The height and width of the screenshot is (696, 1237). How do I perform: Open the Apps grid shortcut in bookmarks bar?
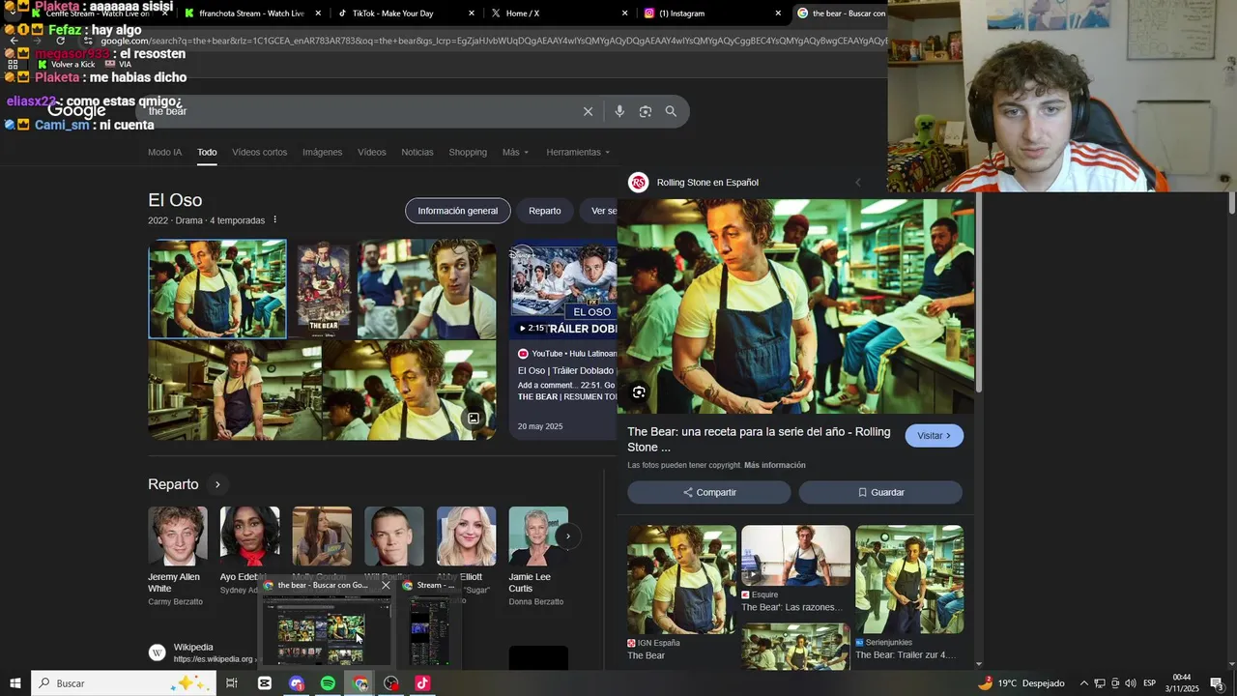[13, 64]
